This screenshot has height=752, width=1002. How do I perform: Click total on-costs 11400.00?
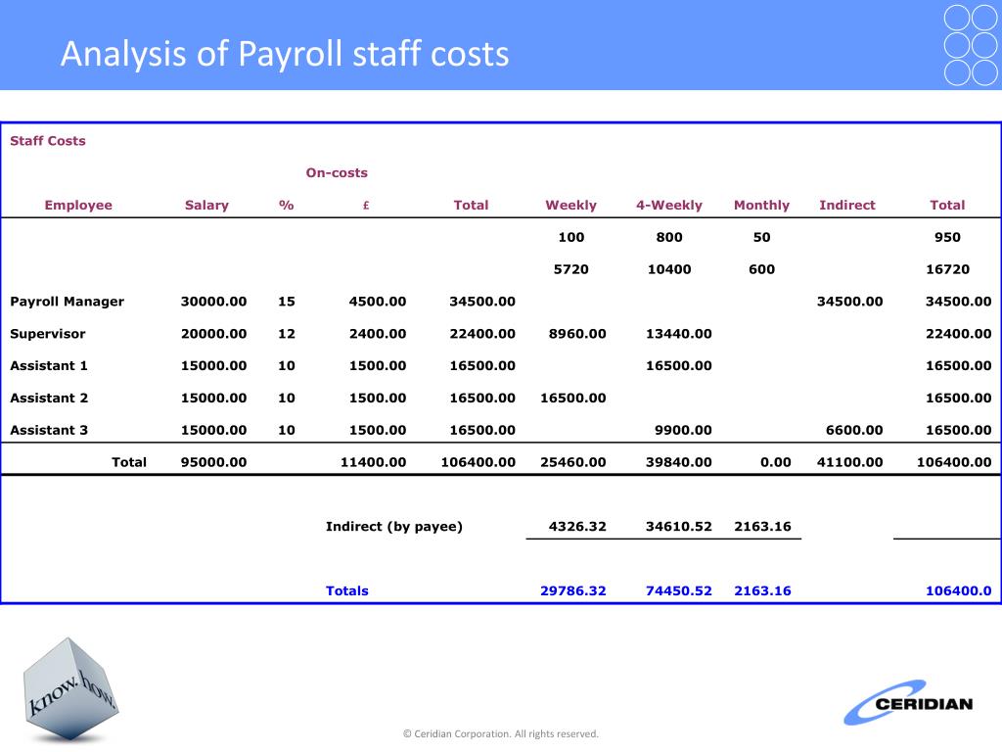(x=373, y=462)
